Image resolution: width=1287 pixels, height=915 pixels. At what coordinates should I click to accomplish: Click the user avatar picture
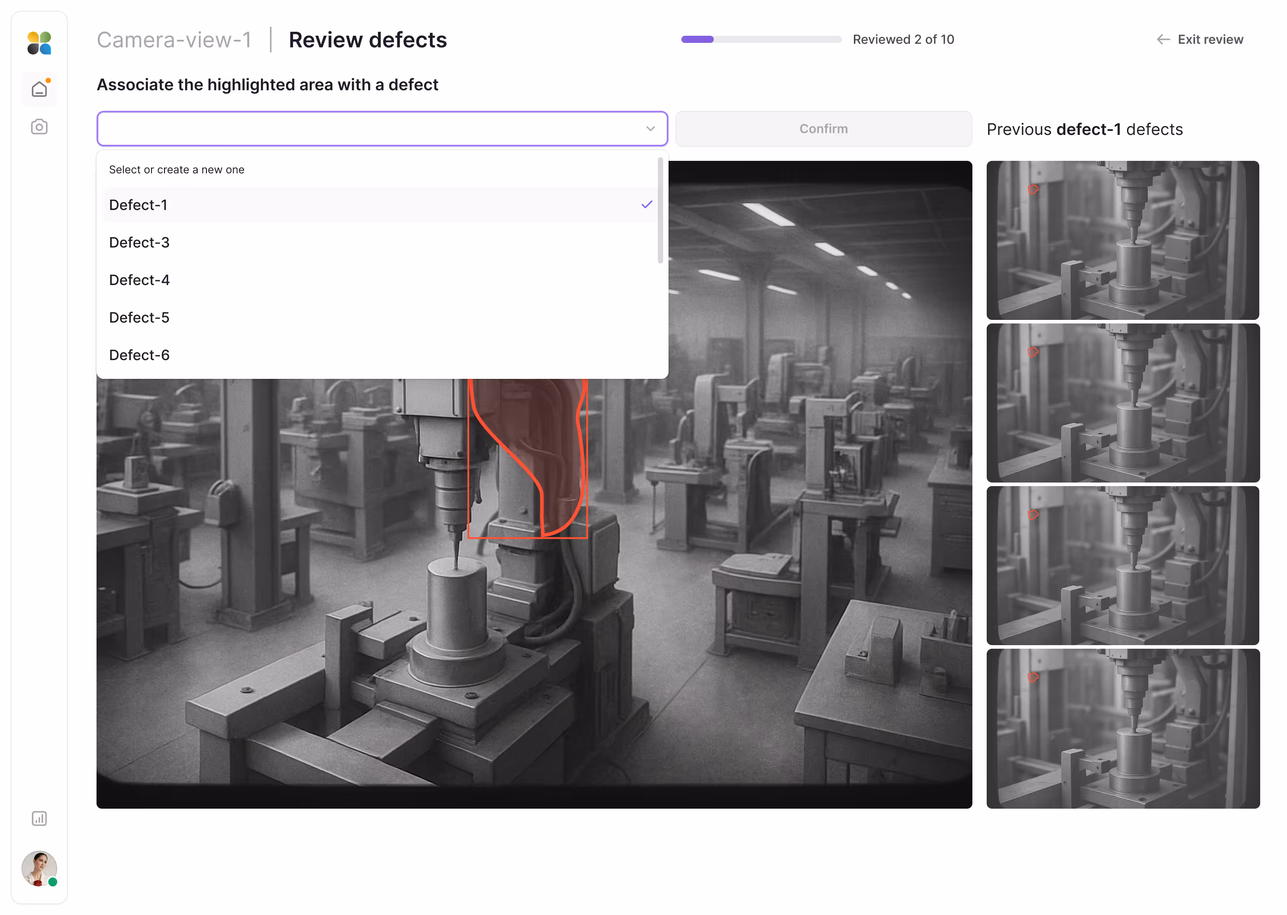tap(39, 868)
